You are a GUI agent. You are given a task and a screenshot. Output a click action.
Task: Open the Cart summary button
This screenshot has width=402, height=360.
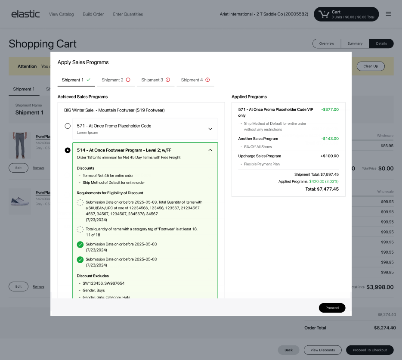(x=346, y=14)
